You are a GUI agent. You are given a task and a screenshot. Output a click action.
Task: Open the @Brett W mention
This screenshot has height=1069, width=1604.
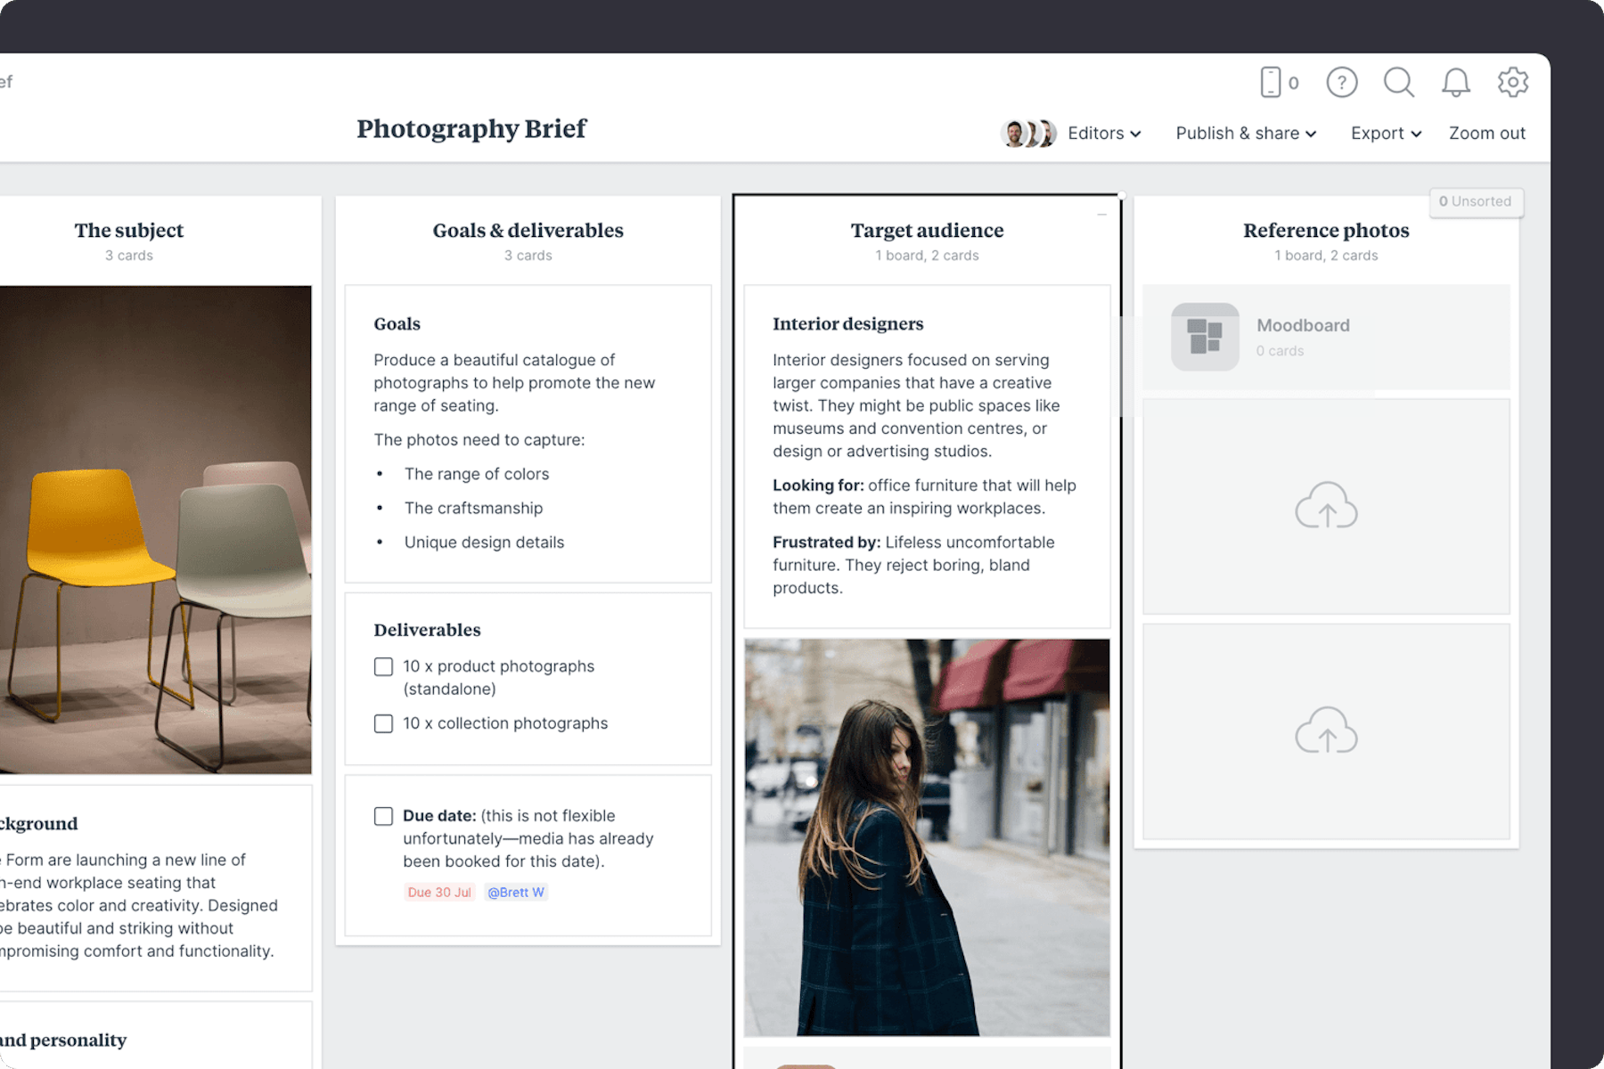(515, 892)
